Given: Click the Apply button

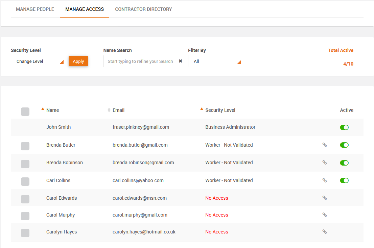Looking at the screenshot, I should 78,61.
